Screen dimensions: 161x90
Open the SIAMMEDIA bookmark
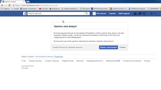[x=153, y=9]
